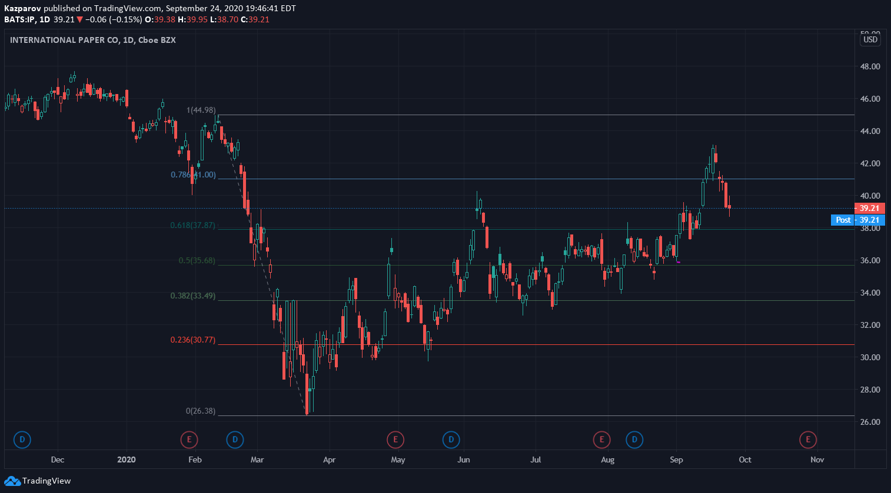The height and width of the screenshot is (493, 891).
Task: Click the red Fibonacci 0.236(30.77) label
Action: 193,340
